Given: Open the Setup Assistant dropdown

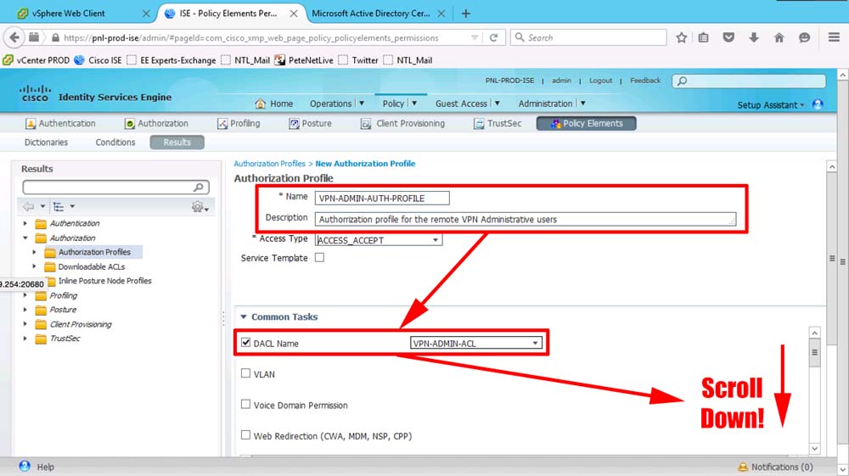Looking at the screenshot, I should click(x=771, y=105).
